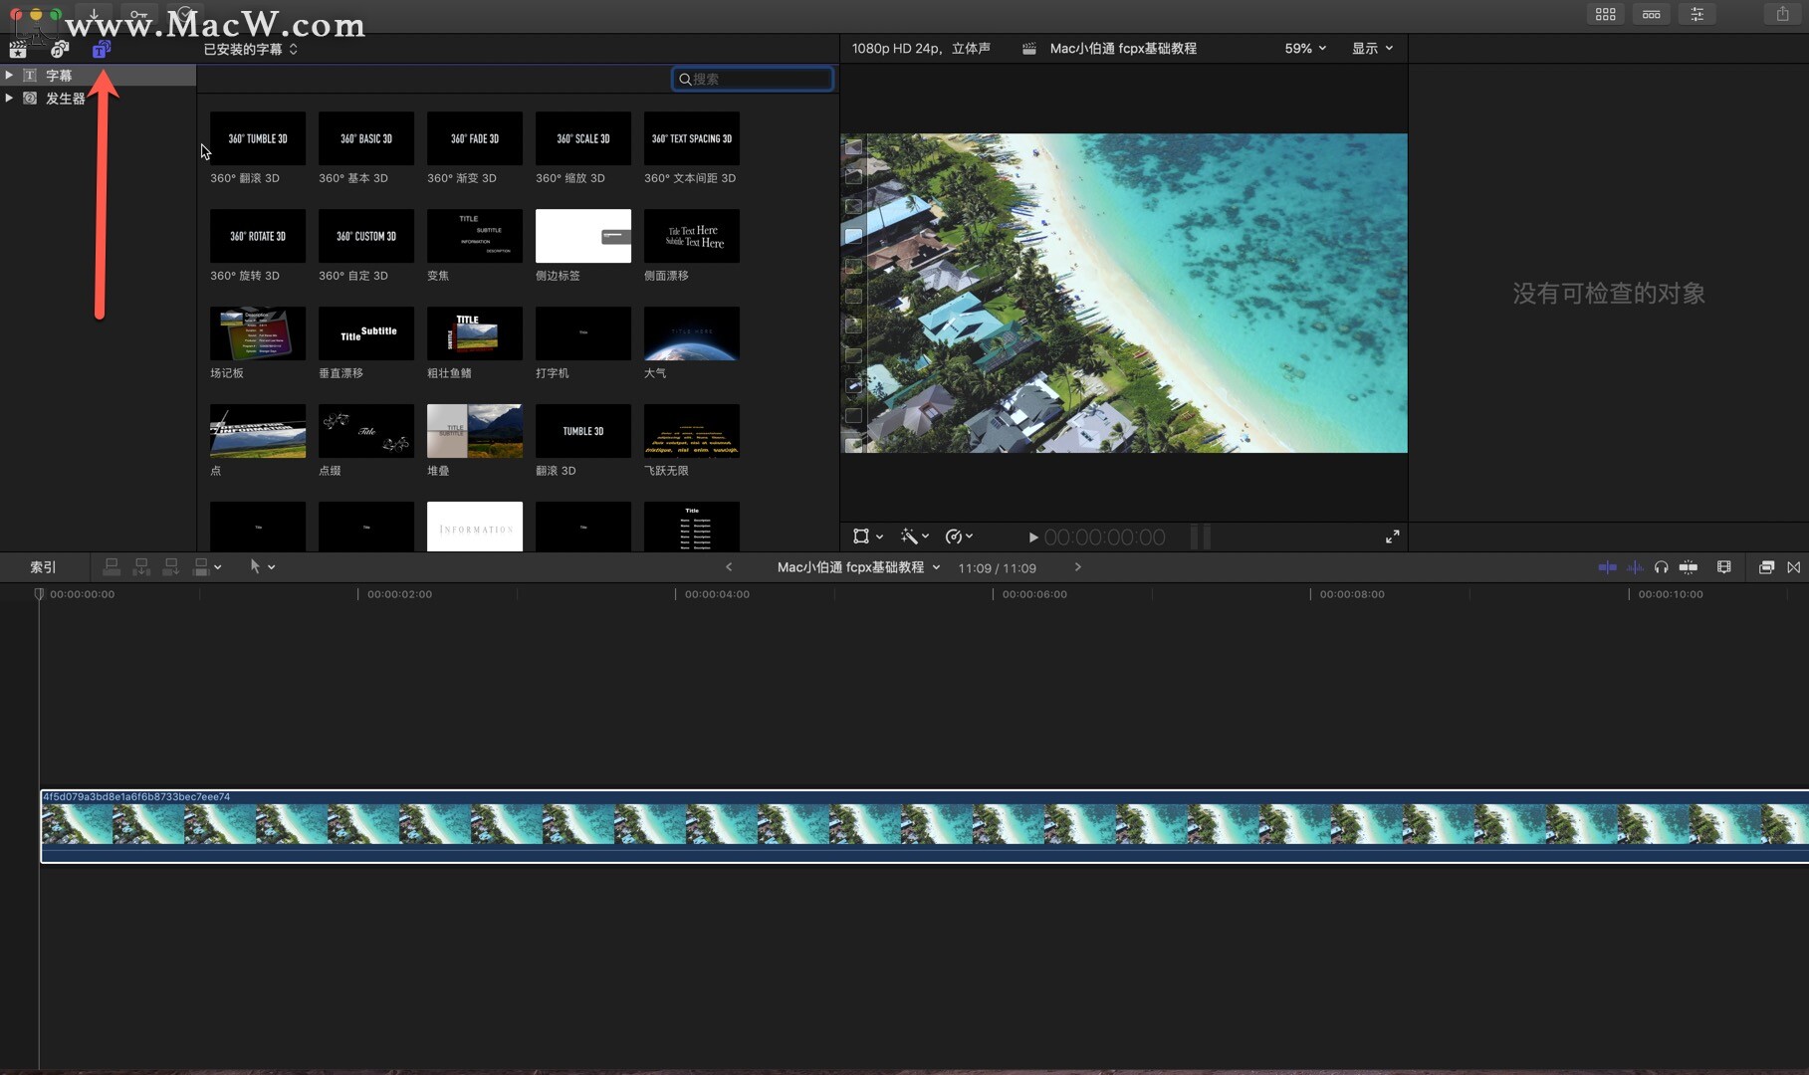Toggle the Inspector panel sliders icon
Image resolution: width=1809 pixels, height=1075 pixels.
[1696, 14]
